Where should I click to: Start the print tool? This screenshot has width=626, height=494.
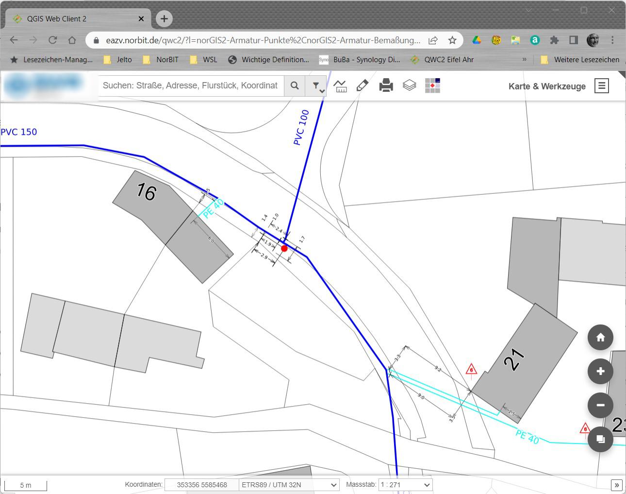pyautogui.click(x=385, y=85)
